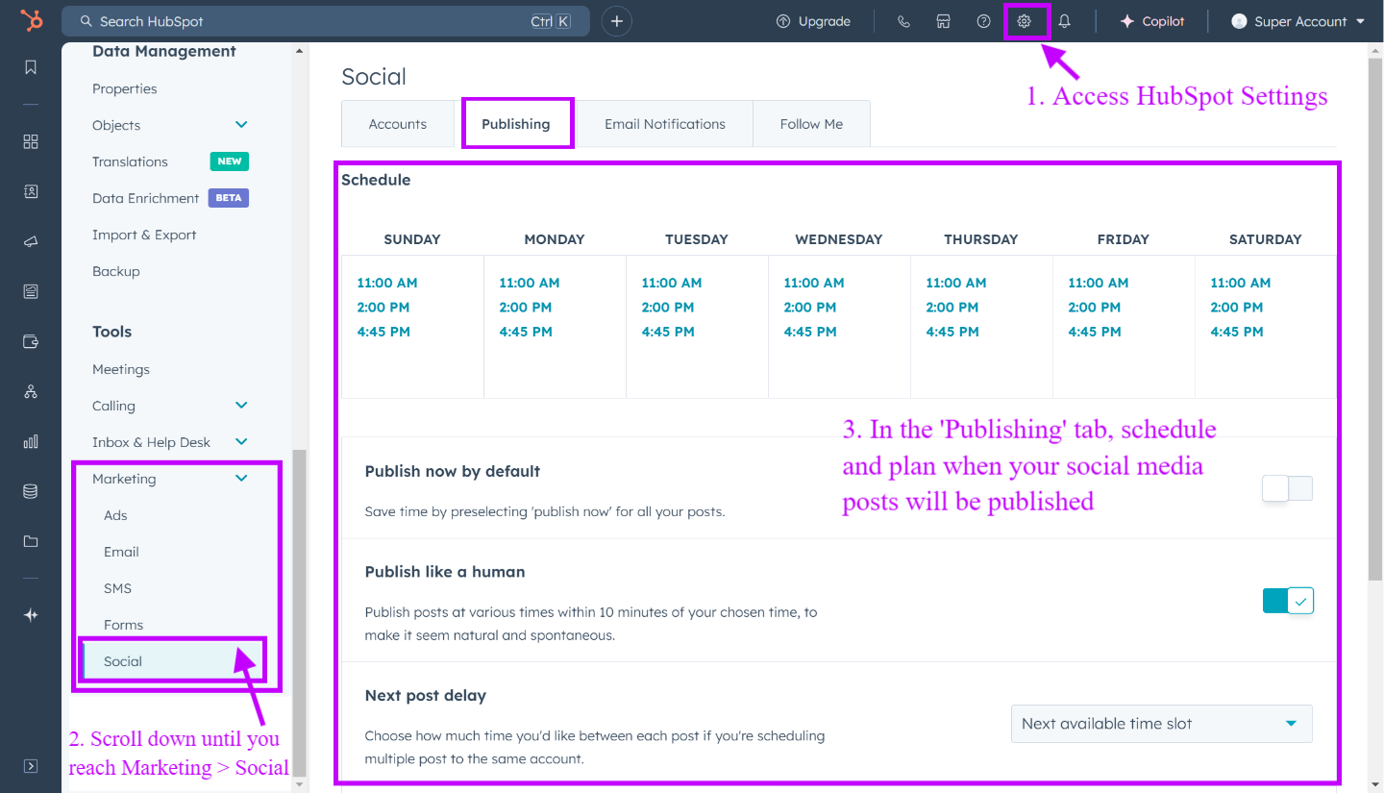The height and width of the screenshot is (793, 1384).
Task: Open the Super Account menu
Action: 1298,21
